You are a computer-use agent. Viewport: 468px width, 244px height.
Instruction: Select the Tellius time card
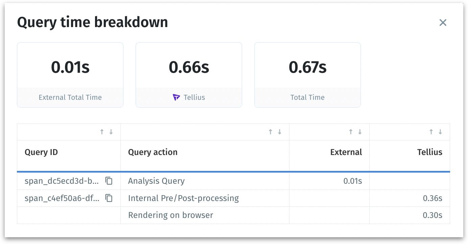click(189, 75)
